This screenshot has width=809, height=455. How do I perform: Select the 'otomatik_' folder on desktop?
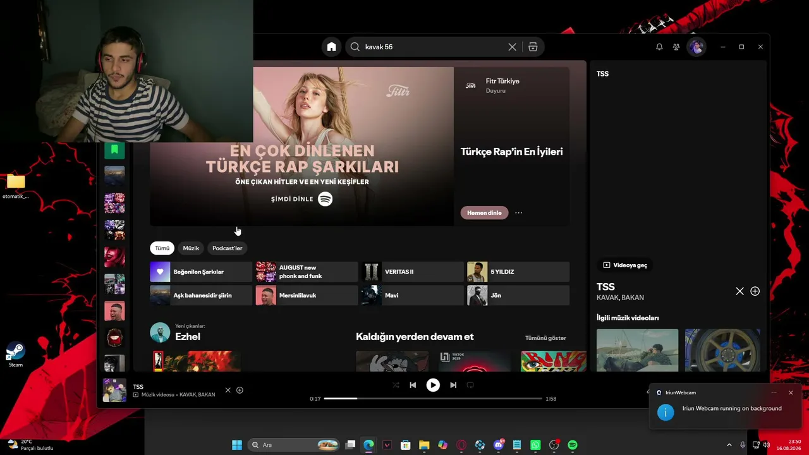(15, 186)
